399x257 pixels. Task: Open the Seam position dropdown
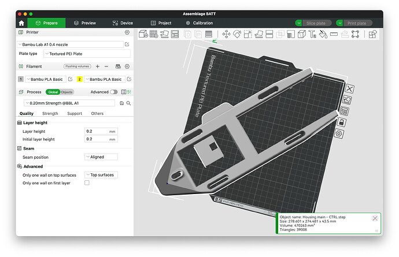pyautogui.click(x=101, y=157)
